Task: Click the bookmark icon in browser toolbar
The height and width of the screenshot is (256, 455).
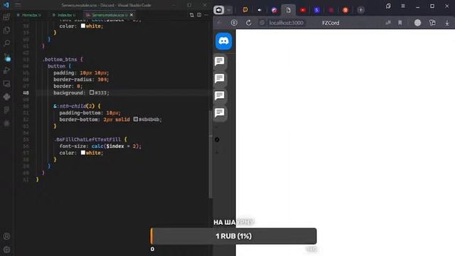Action: tap(400, 23)
